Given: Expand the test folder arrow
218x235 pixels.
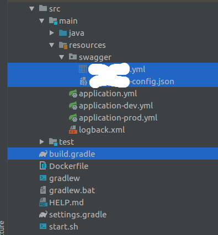Looking at the screenshot, I should (x=42, y=142).
